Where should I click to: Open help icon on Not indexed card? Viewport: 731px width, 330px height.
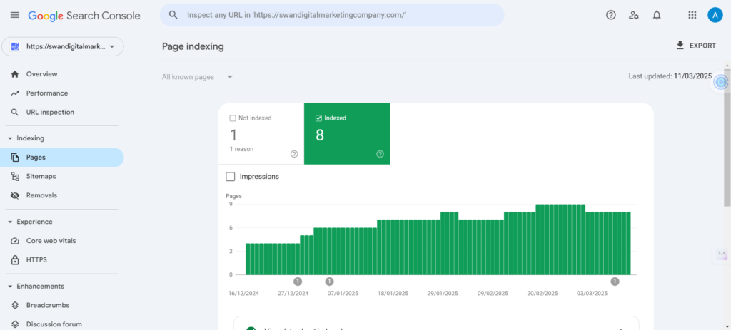[x=294, y=154]
